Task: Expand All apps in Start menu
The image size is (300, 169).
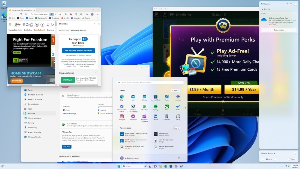Action: click(175, 90)
